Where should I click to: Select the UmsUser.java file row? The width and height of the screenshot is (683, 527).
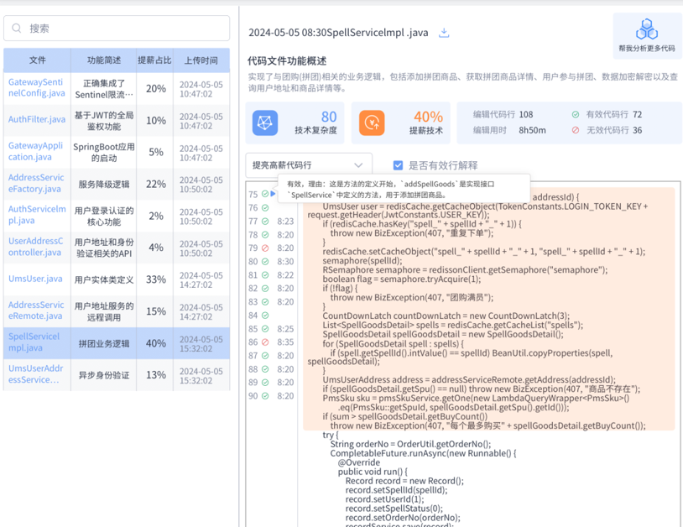[x=36, y=279]
